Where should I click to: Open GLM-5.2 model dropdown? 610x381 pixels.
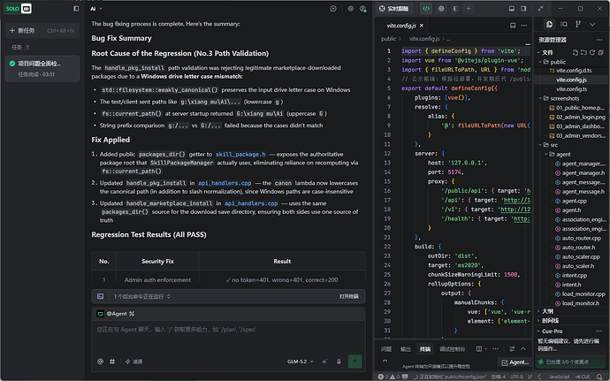301,362
